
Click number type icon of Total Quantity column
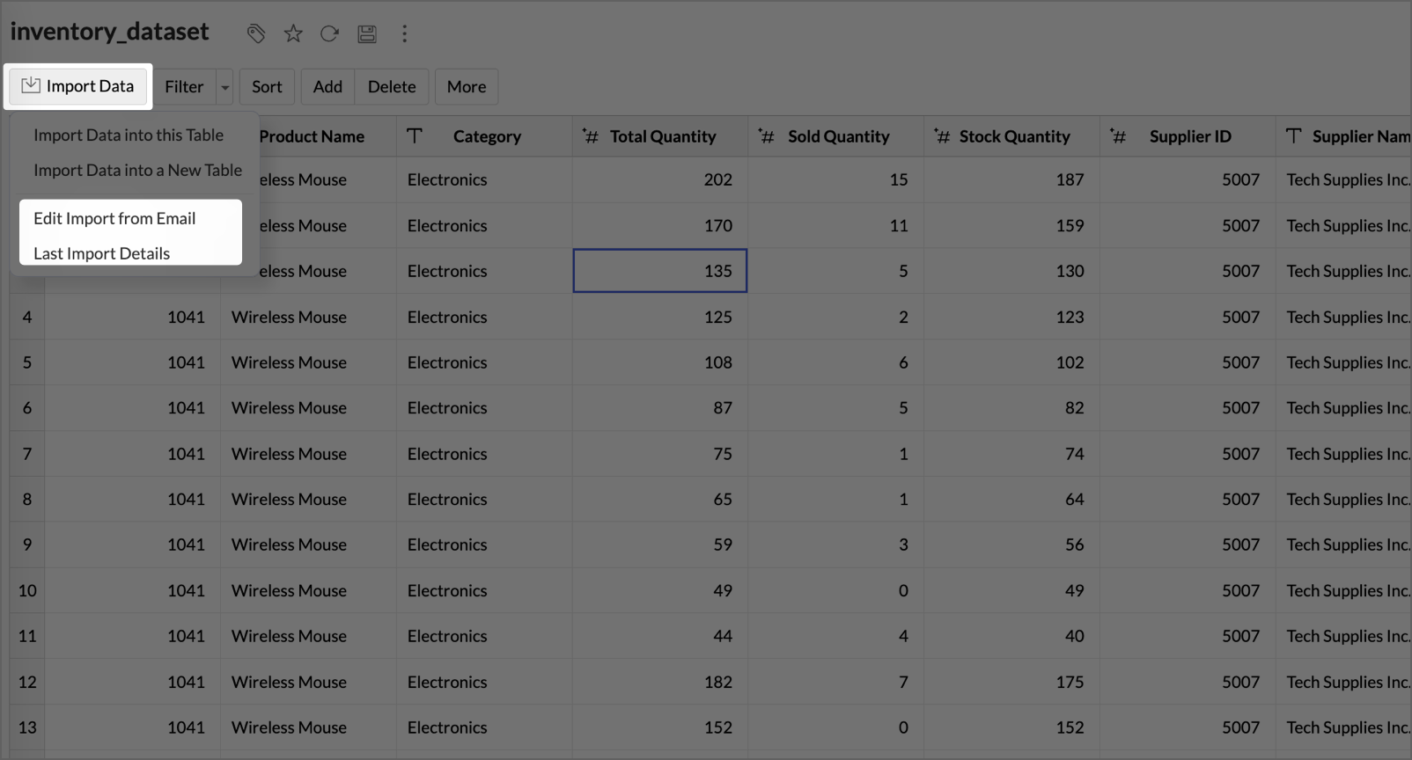tap(590, 135)
